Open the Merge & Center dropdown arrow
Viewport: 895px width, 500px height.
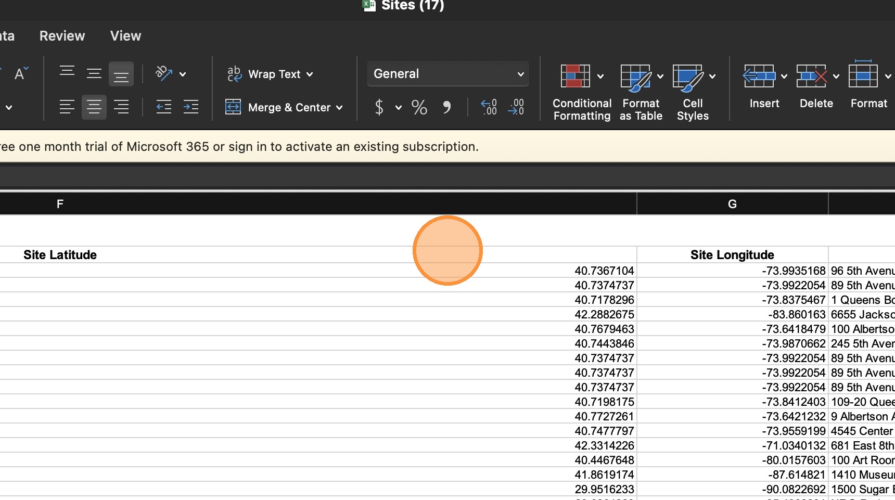pyautogui.click(x=339, y=108)
